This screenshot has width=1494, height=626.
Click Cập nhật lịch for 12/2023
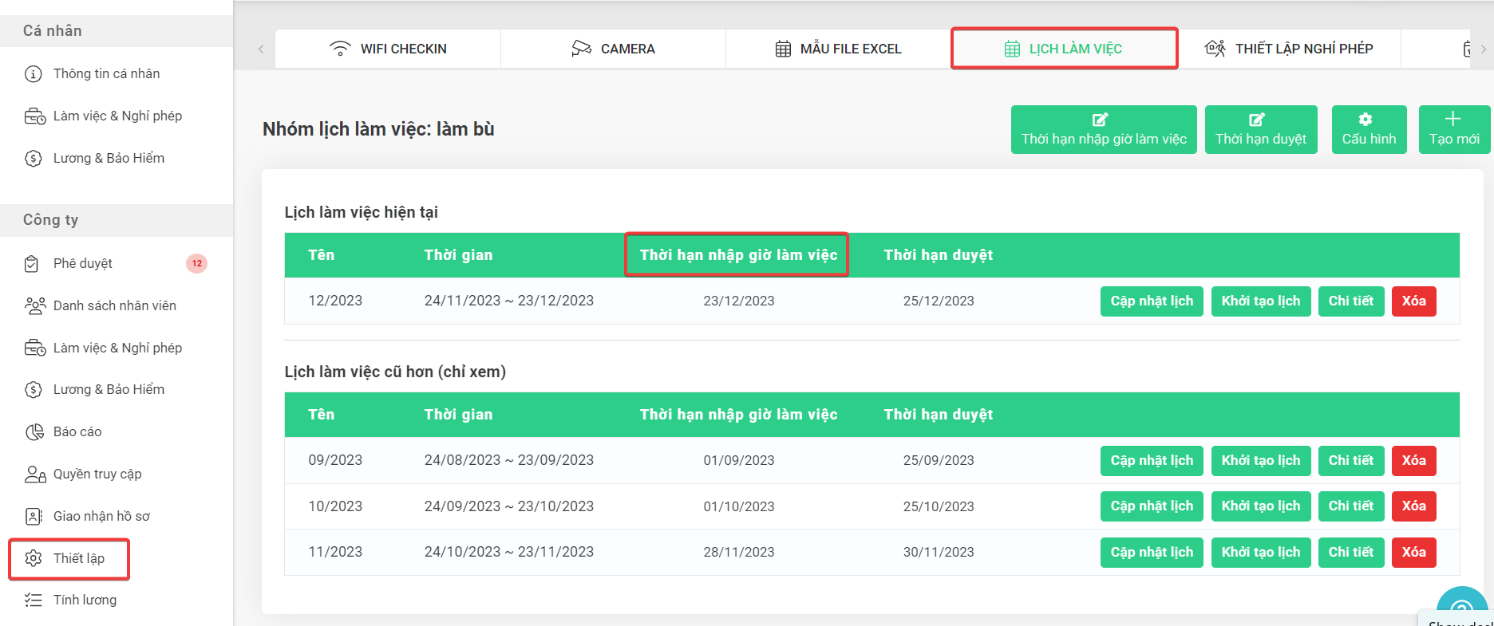(1152, 301)
